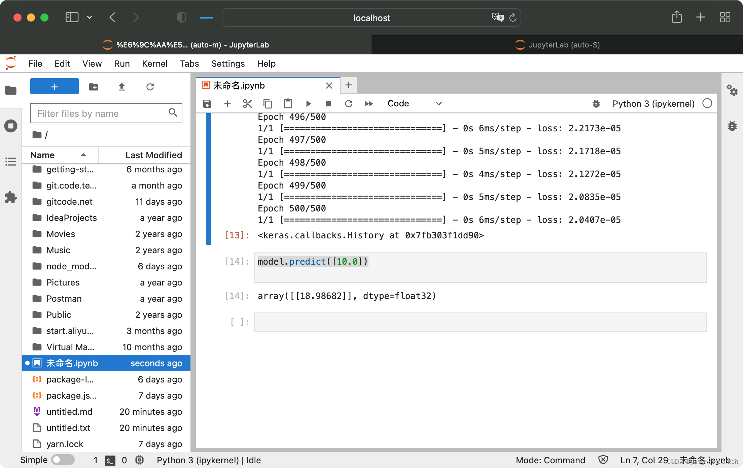Image resolution: width=743 pixels, height=468 pixels.
Task: Run the selected cell
Action: pyautogui.click(x=308, y=104)
